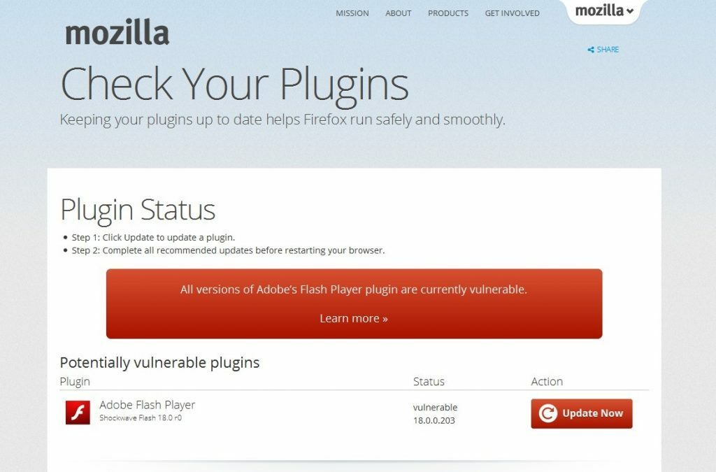Open the MISSION navigation item
Screen dimensions: 716x472
click(x=352, y=13)
